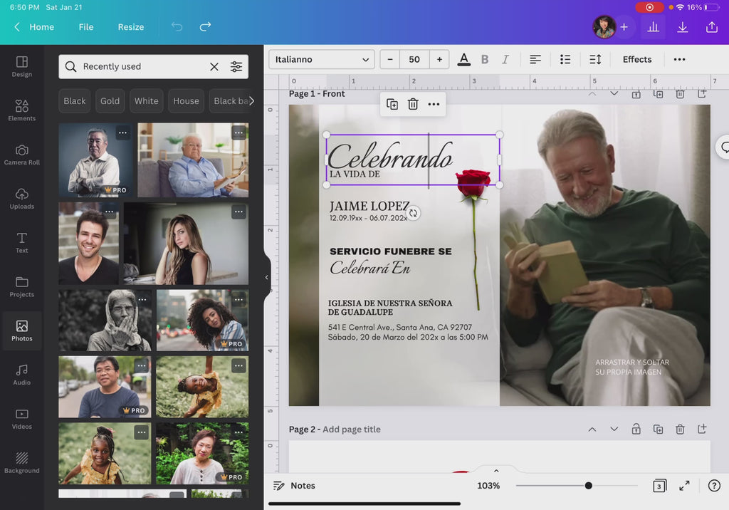Open the Italianno font dropdown
The image size is (729, 510).
(x=322, y=59)
